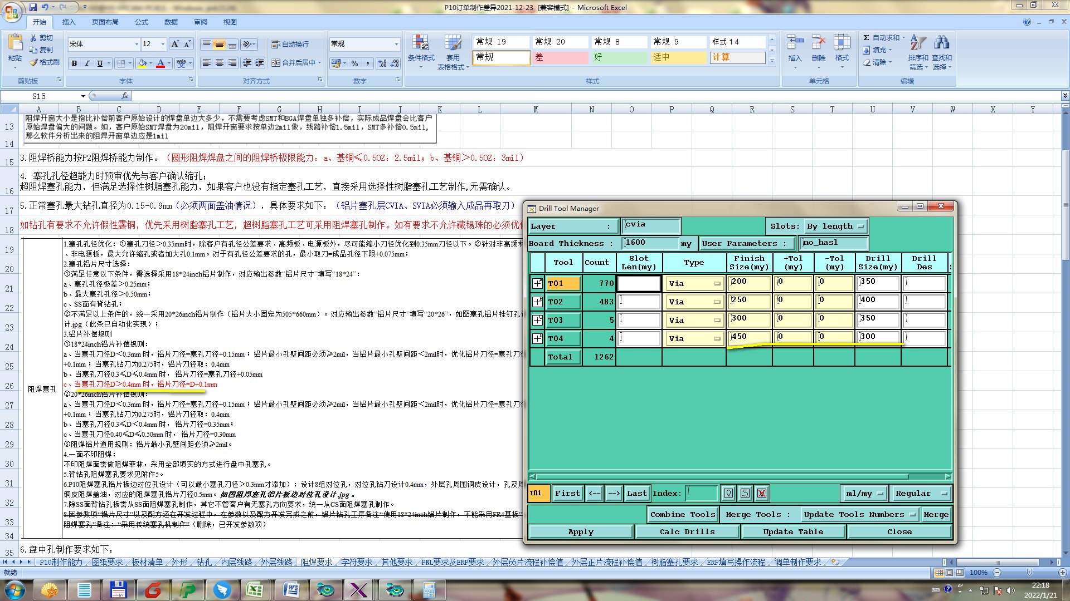Open the Slots By length dropdown

836,226
